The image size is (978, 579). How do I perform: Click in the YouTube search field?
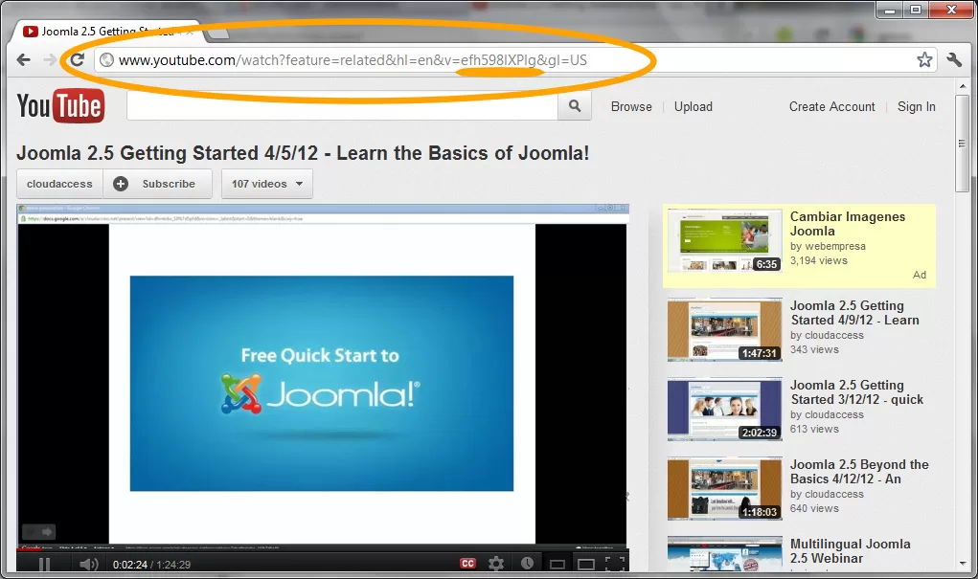pyautogui.click(x=342, y=106)
